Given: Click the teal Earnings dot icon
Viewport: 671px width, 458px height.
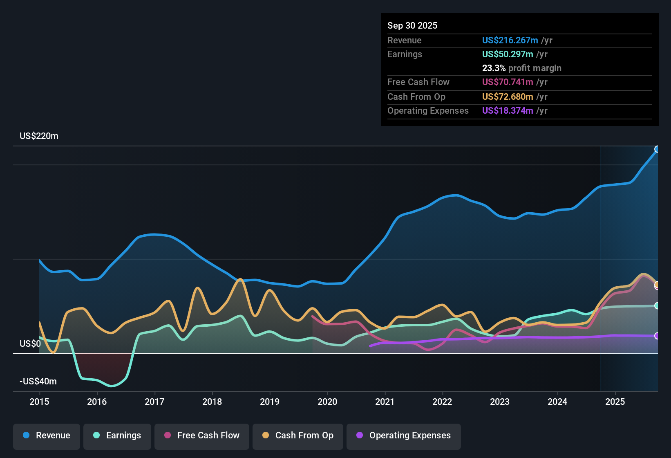Looking at the screenshot, I should coord(96,436).
